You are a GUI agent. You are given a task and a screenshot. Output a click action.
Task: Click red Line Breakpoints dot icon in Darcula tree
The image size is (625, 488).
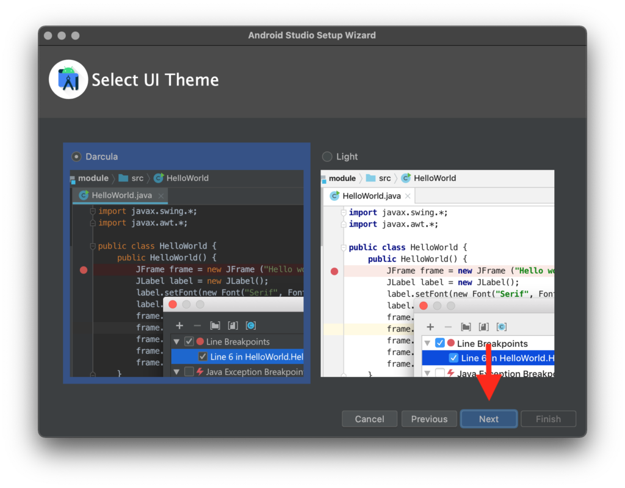[200, 341]
